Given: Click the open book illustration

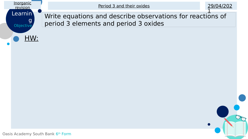Looking at the screenshot, I should pos(236,129).
